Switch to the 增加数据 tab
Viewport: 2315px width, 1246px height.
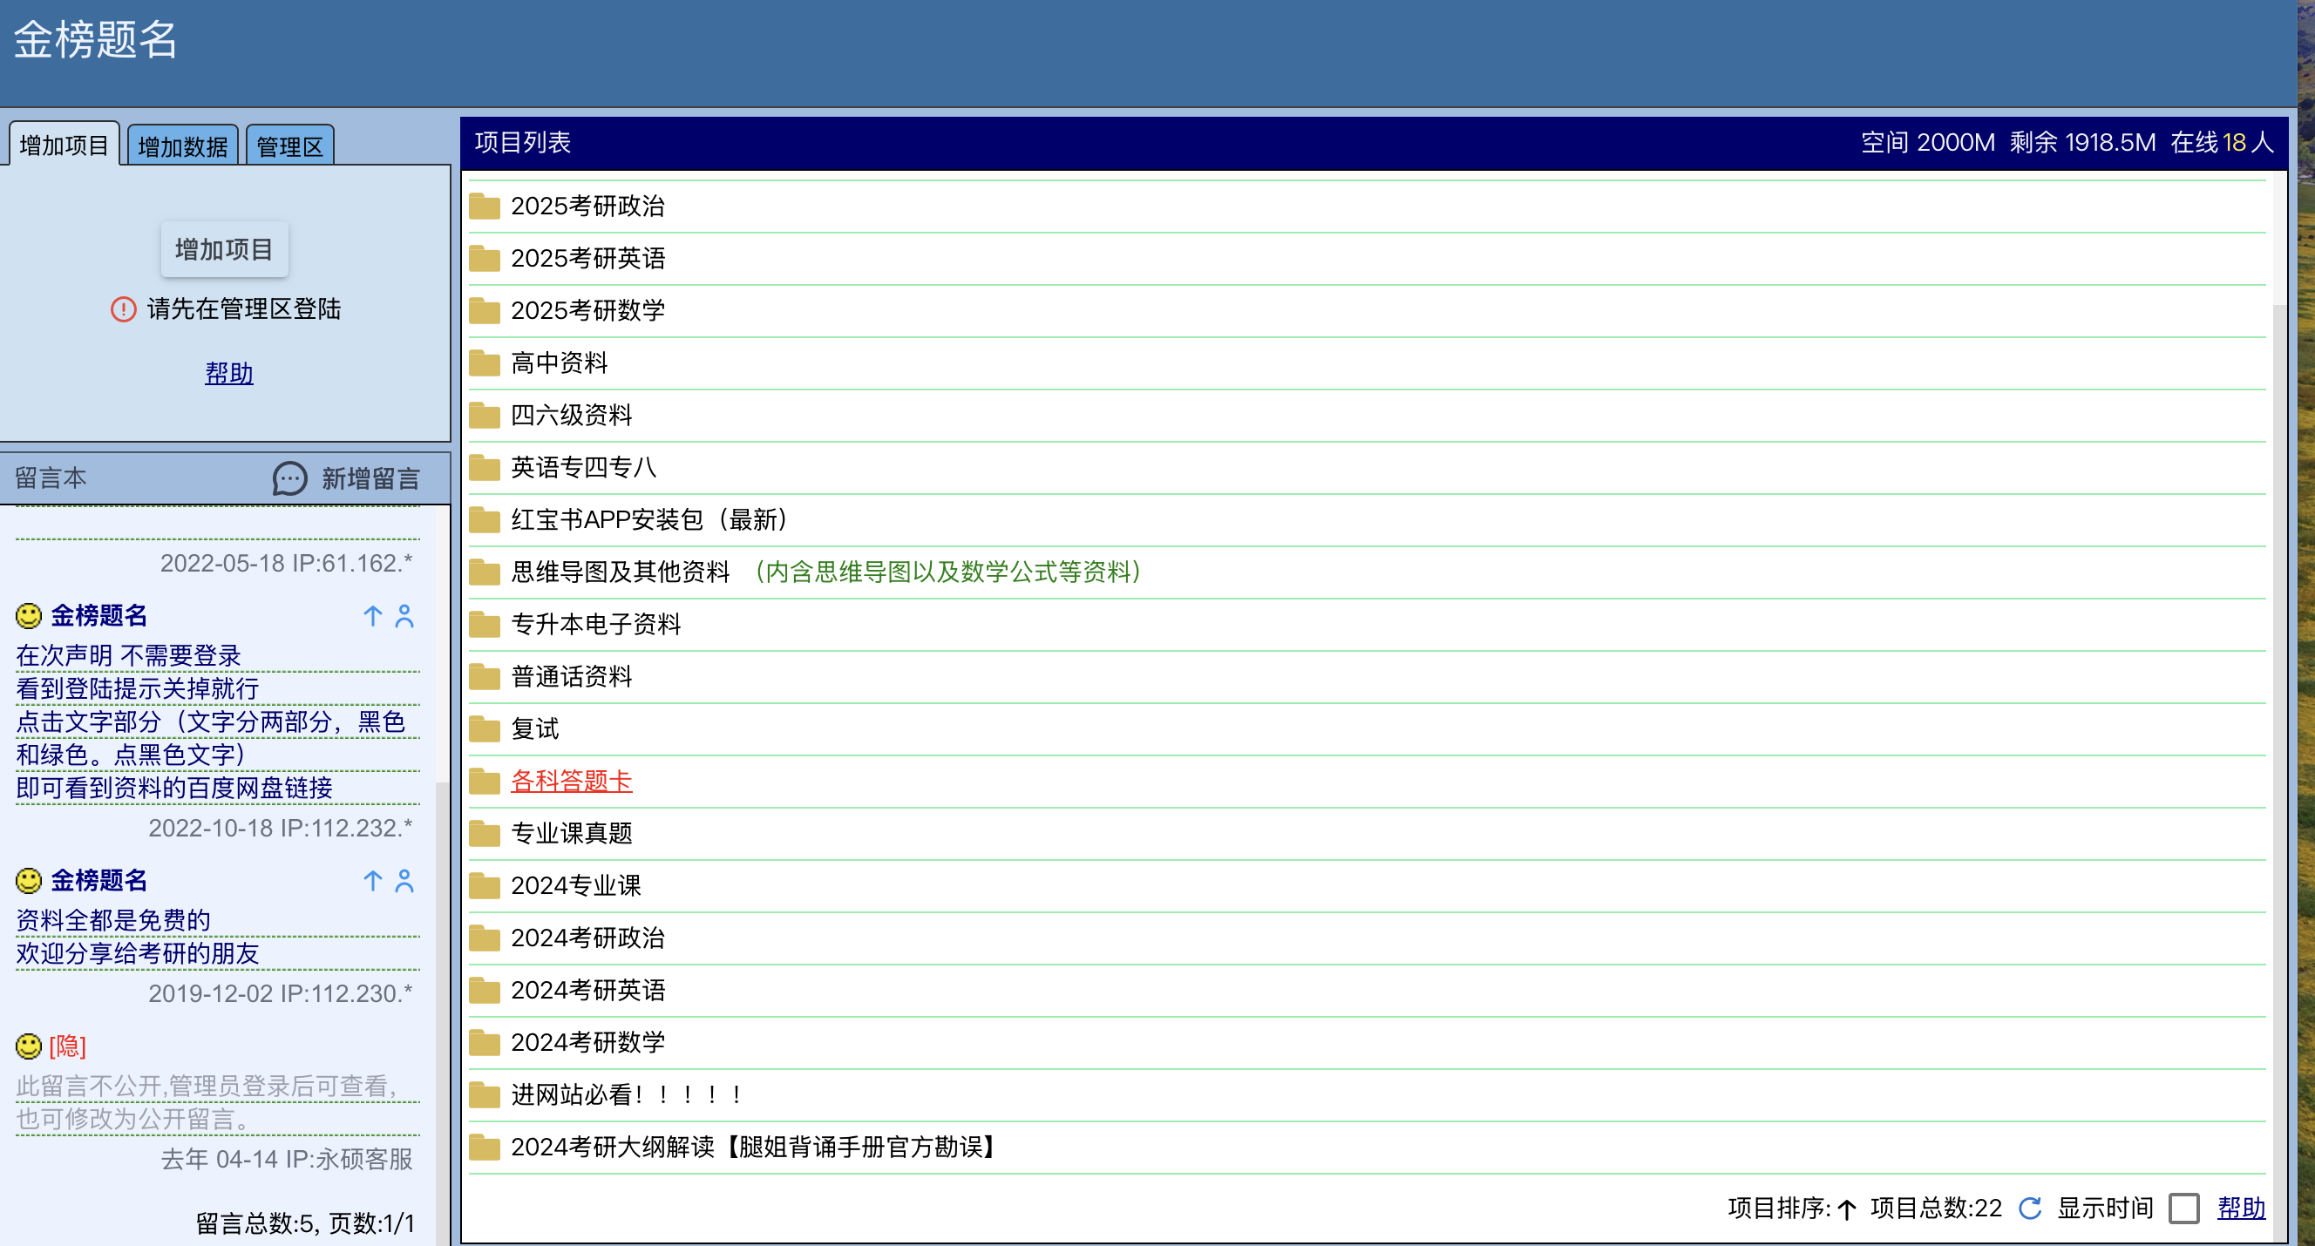click(182, 146)
